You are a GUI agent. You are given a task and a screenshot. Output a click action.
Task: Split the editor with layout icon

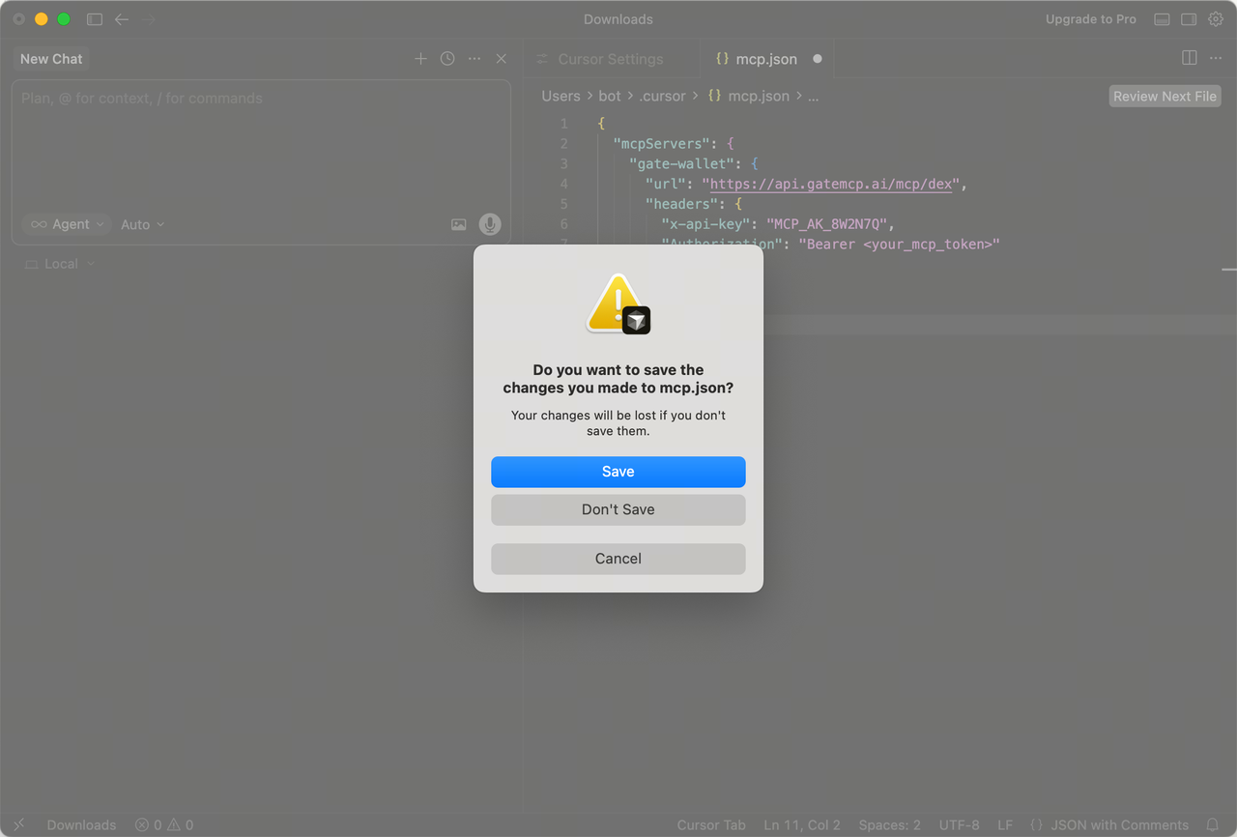[x=1190, y=58]
